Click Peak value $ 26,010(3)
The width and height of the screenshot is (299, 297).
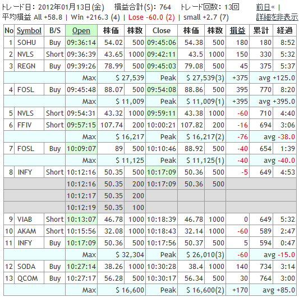pos(201,255)
